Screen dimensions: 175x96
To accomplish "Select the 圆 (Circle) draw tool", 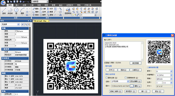I will [16, 11].
